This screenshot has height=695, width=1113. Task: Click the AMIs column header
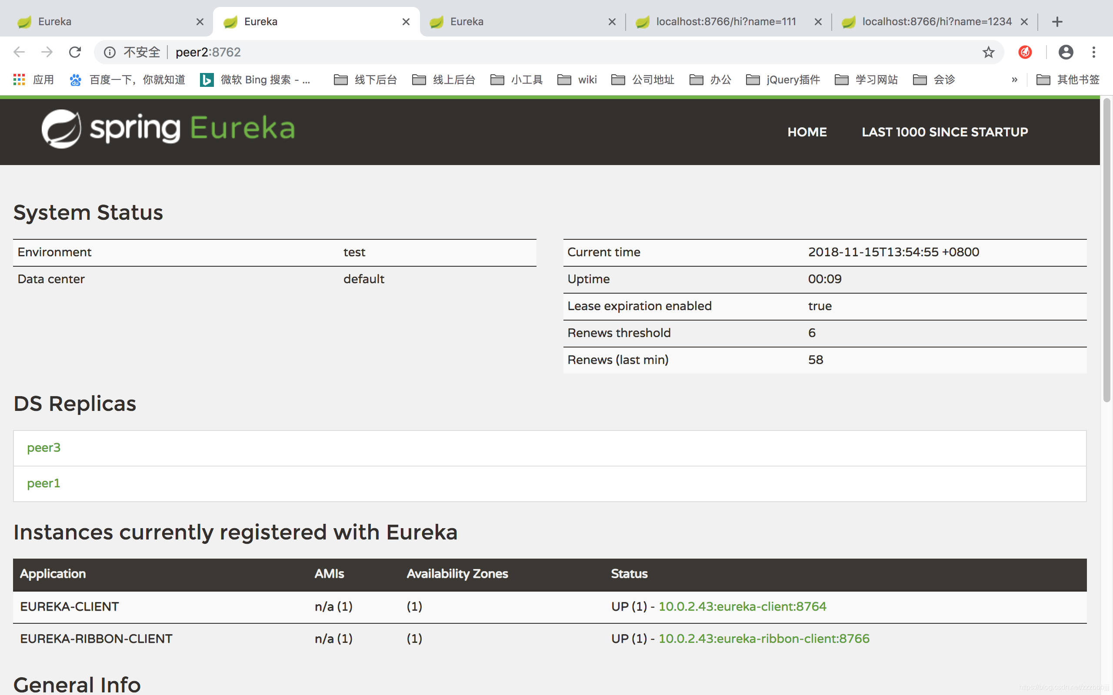coord(329,574)
